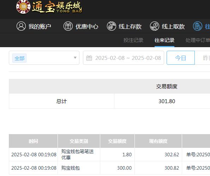
Task: Switch to 投注记录 tab
Action: coord(133,40)
